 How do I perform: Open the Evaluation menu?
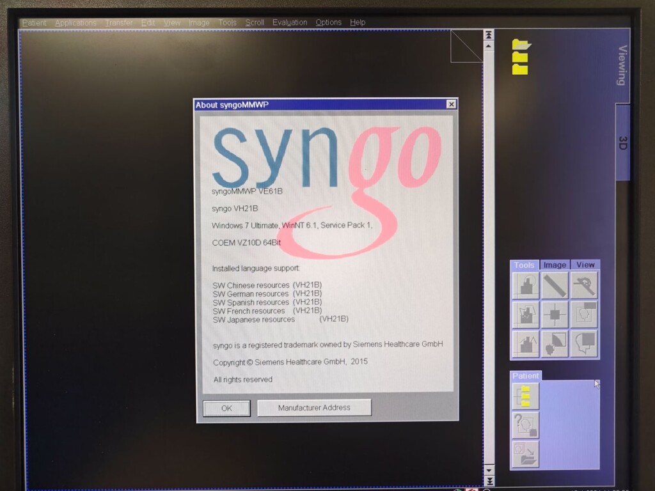[289, 23]
